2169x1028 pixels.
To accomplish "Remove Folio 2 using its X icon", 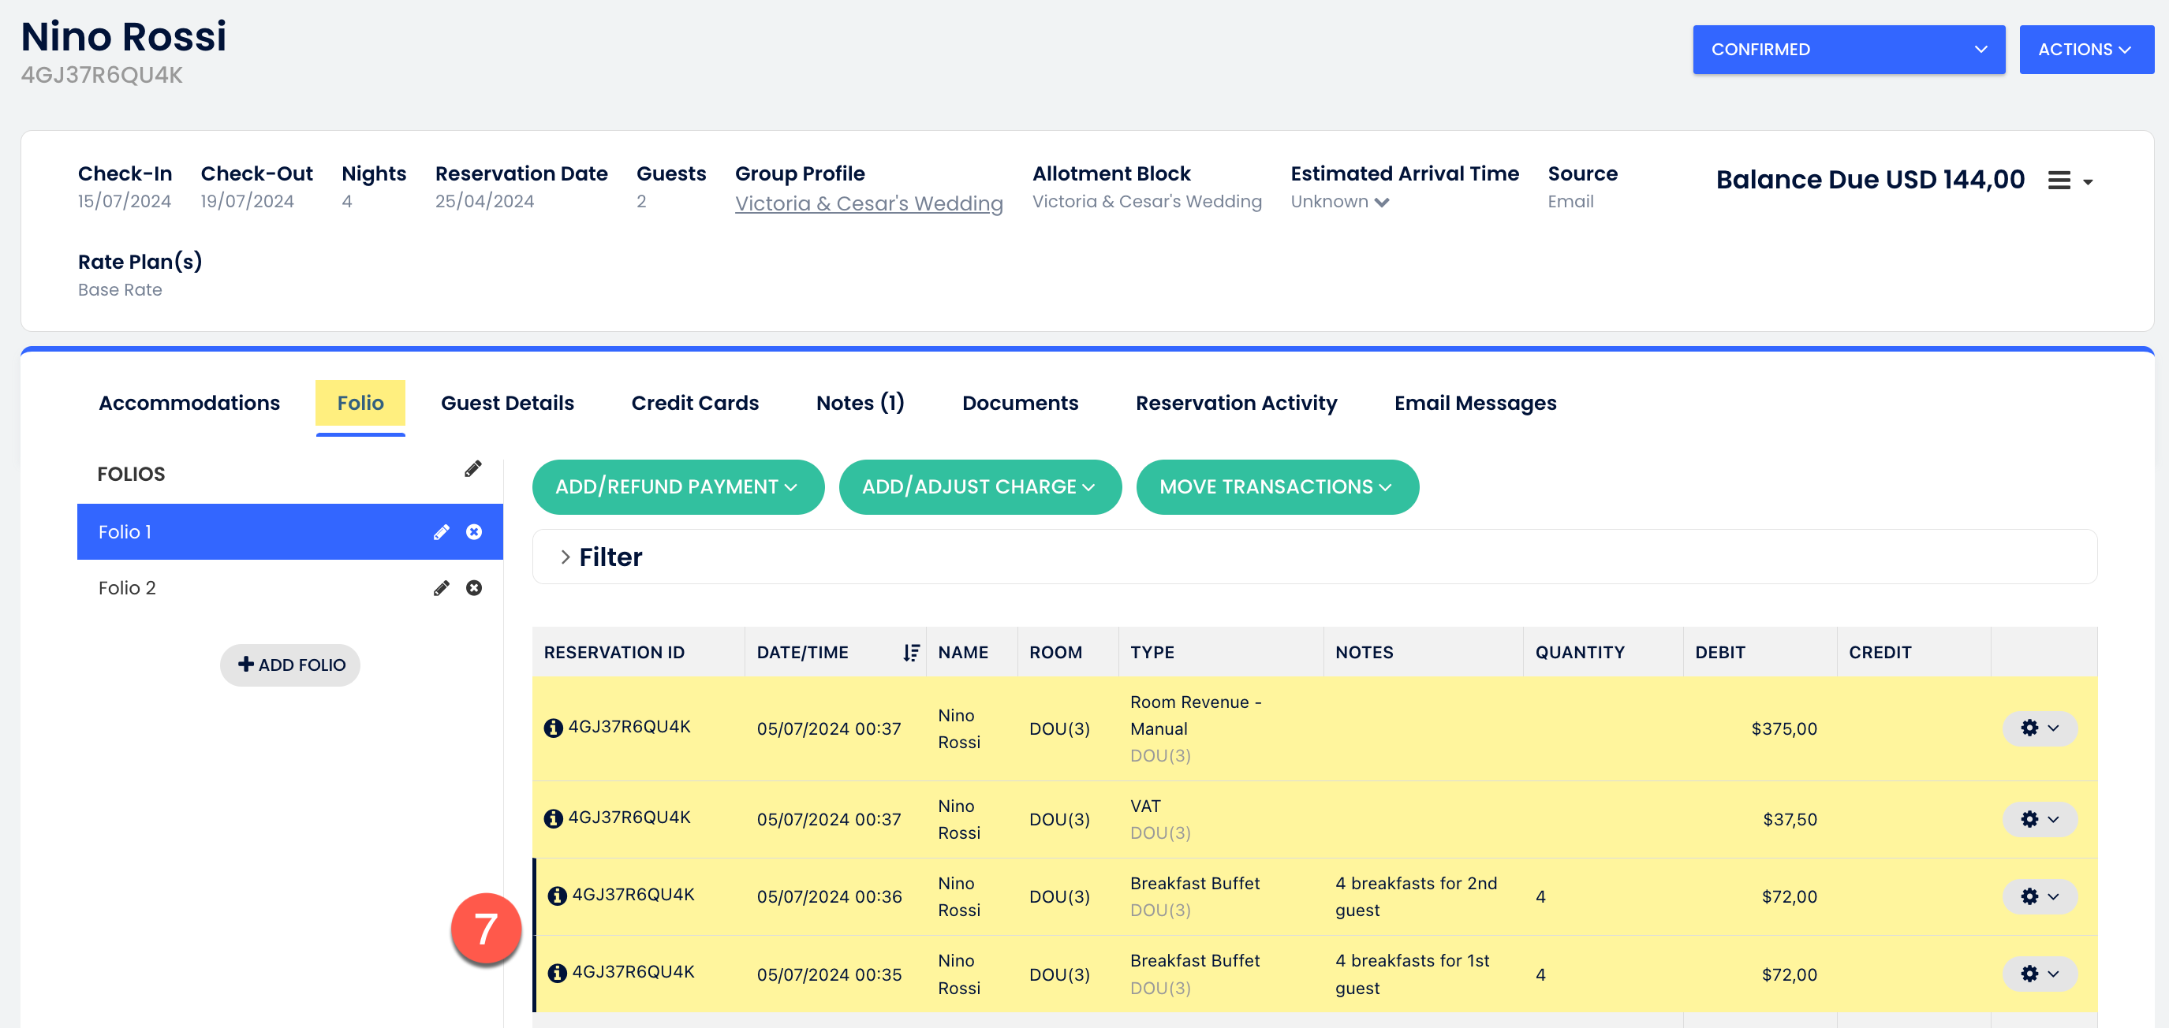I will coord(474,589).
